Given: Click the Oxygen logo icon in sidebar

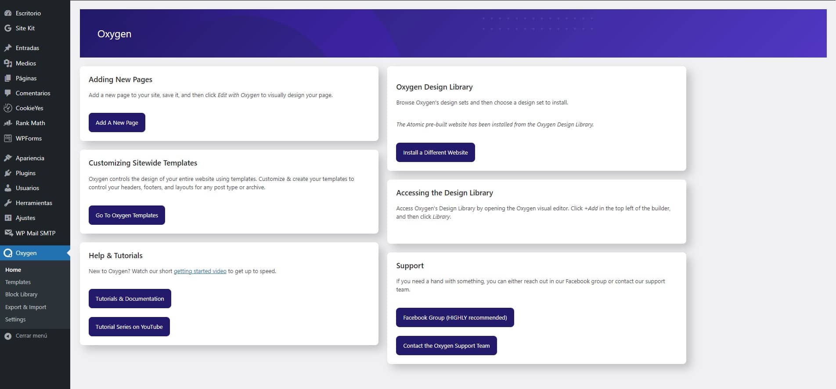Looking at the screenshot, I should pos(8,253).
